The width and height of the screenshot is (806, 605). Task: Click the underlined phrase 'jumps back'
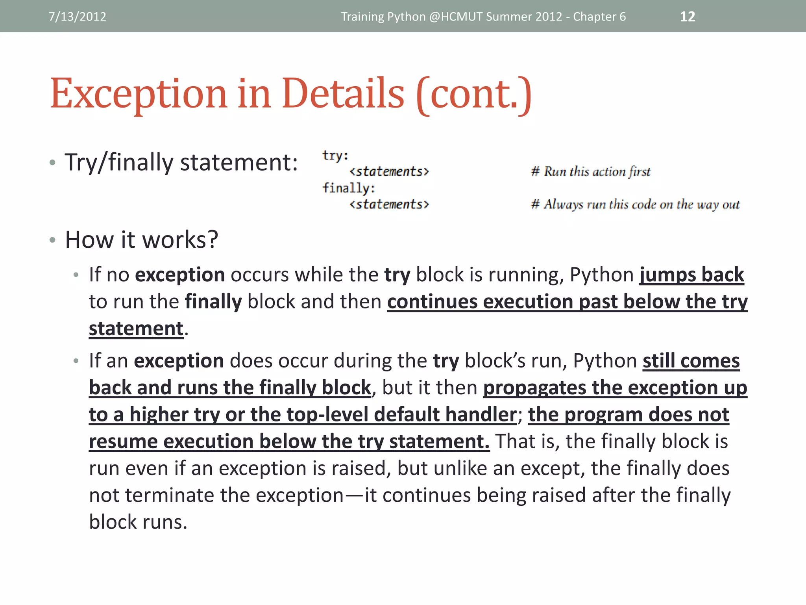click(x=692, y=275)
